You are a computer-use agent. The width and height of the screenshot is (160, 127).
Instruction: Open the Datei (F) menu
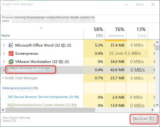pyautogui.click(x=9, y=11)
